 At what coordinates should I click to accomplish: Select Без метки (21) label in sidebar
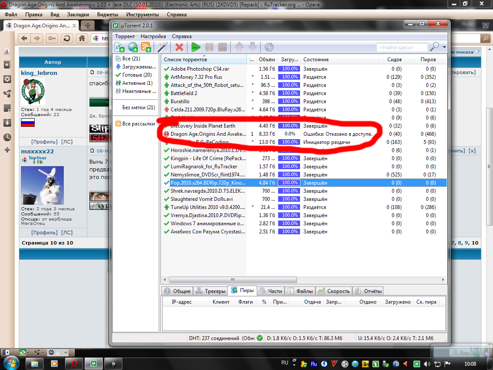click(x=139, y=107)
